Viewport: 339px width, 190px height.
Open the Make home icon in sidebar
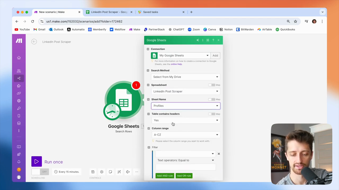(x=19, y=58)
